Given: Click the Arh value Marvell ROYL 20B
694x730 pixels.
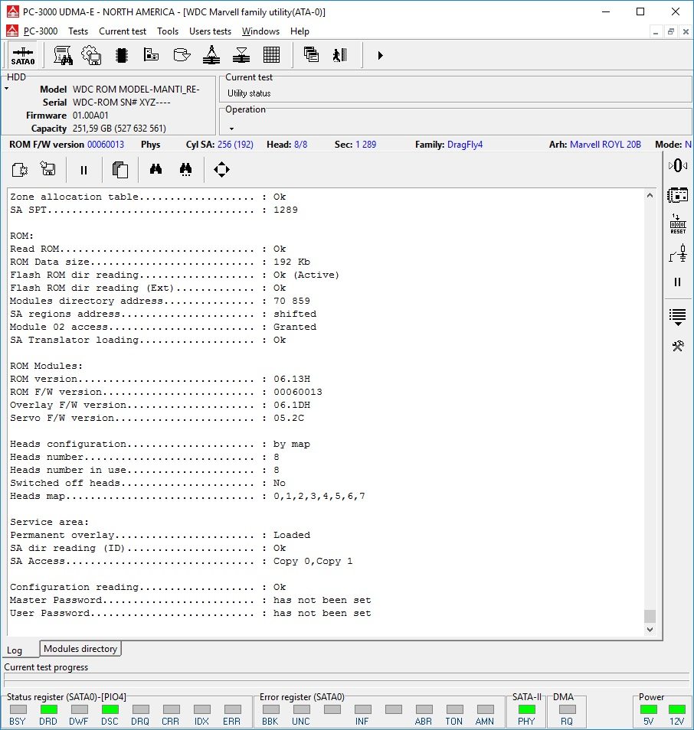Looking at the screenshot, I should [x=605, y=145].
